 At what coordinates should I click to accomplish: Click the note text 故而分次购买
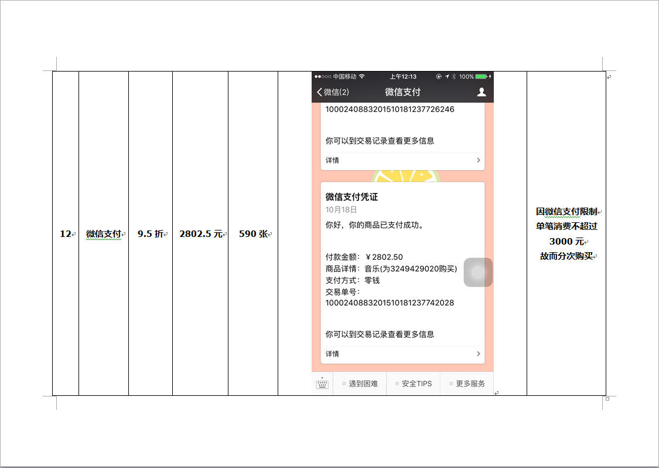(x=566, y=256)
